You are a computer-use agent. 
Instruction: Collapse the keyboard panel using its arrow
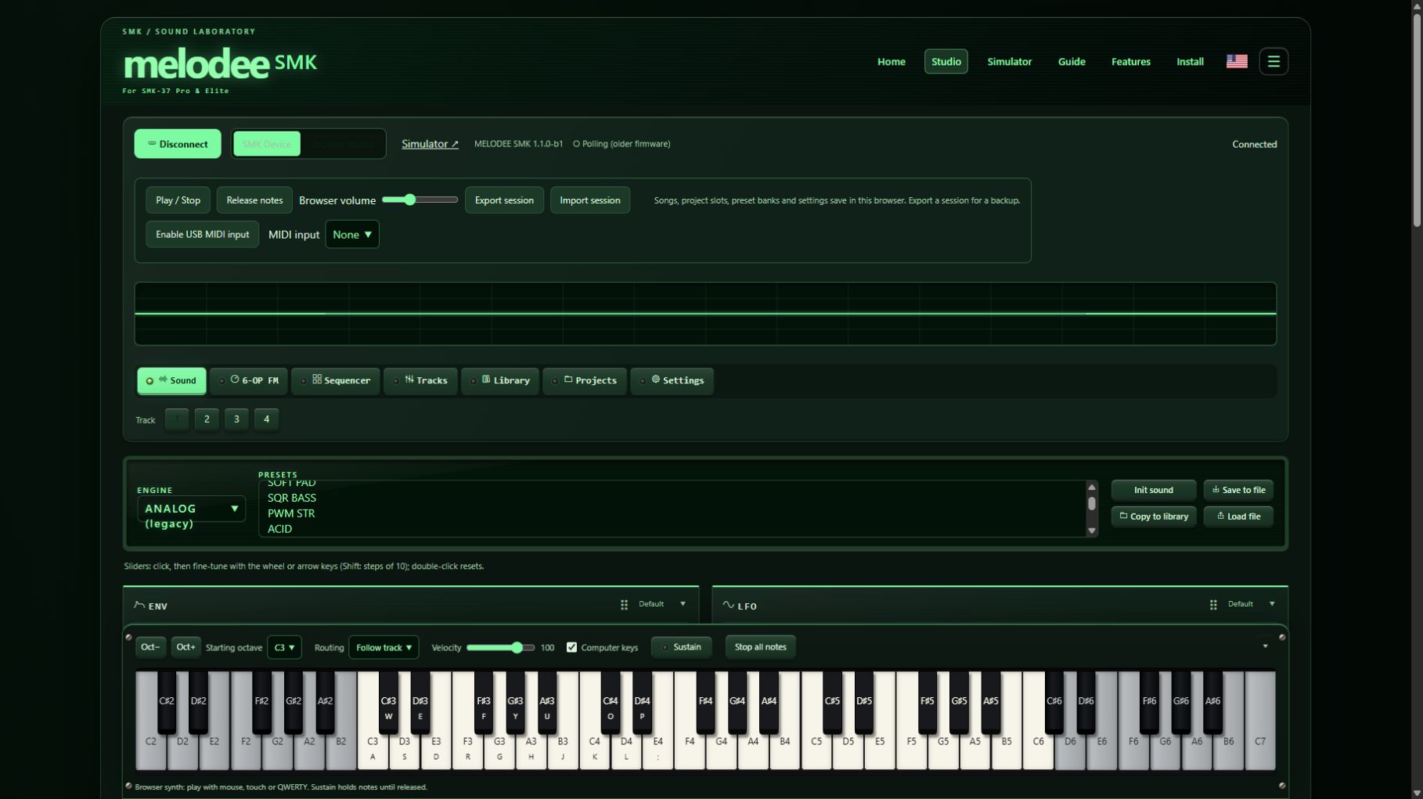coord(1265,646)
